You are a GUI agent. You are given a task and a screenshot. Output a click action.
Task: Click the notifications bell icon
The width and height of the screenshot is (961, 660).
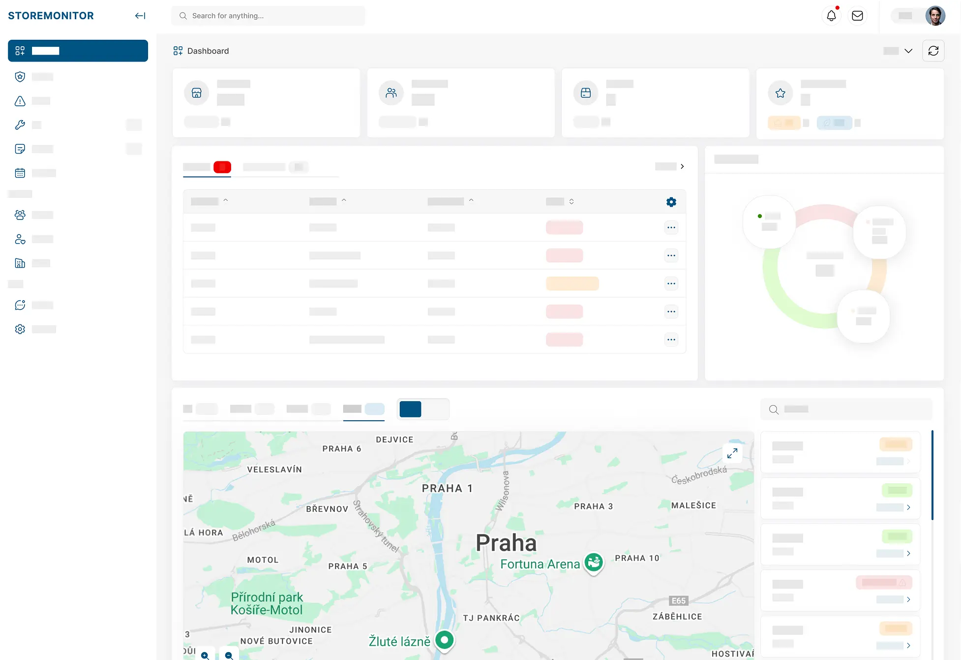[831, 16]
